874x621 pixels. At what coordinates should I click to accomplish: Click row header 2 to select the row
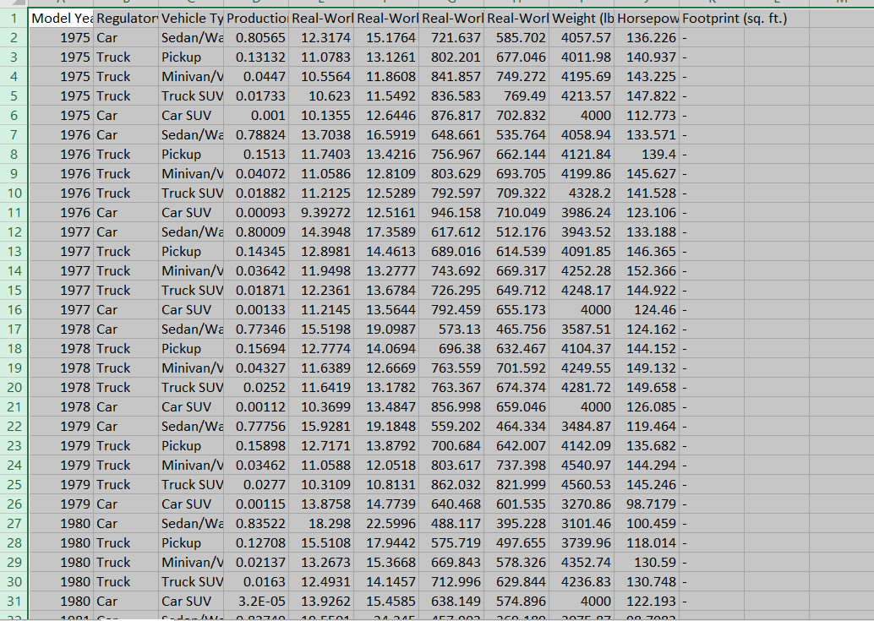click(x=13, y=37)
